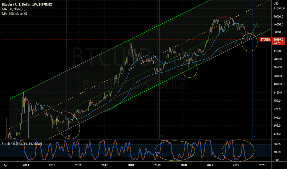Select the MA (200, close, 0) indicator legend

click(14, 14)
